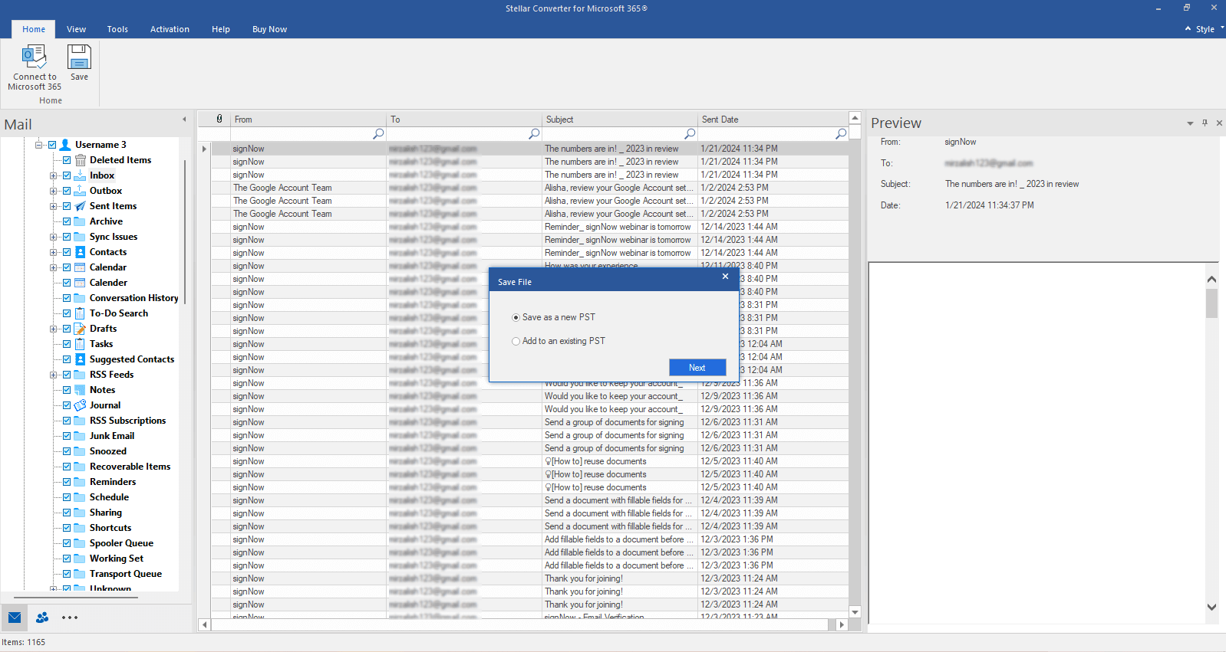1226x652 pixels.
Task: Toggle the Working Set checkbox
Action: (x=67, y=559)
